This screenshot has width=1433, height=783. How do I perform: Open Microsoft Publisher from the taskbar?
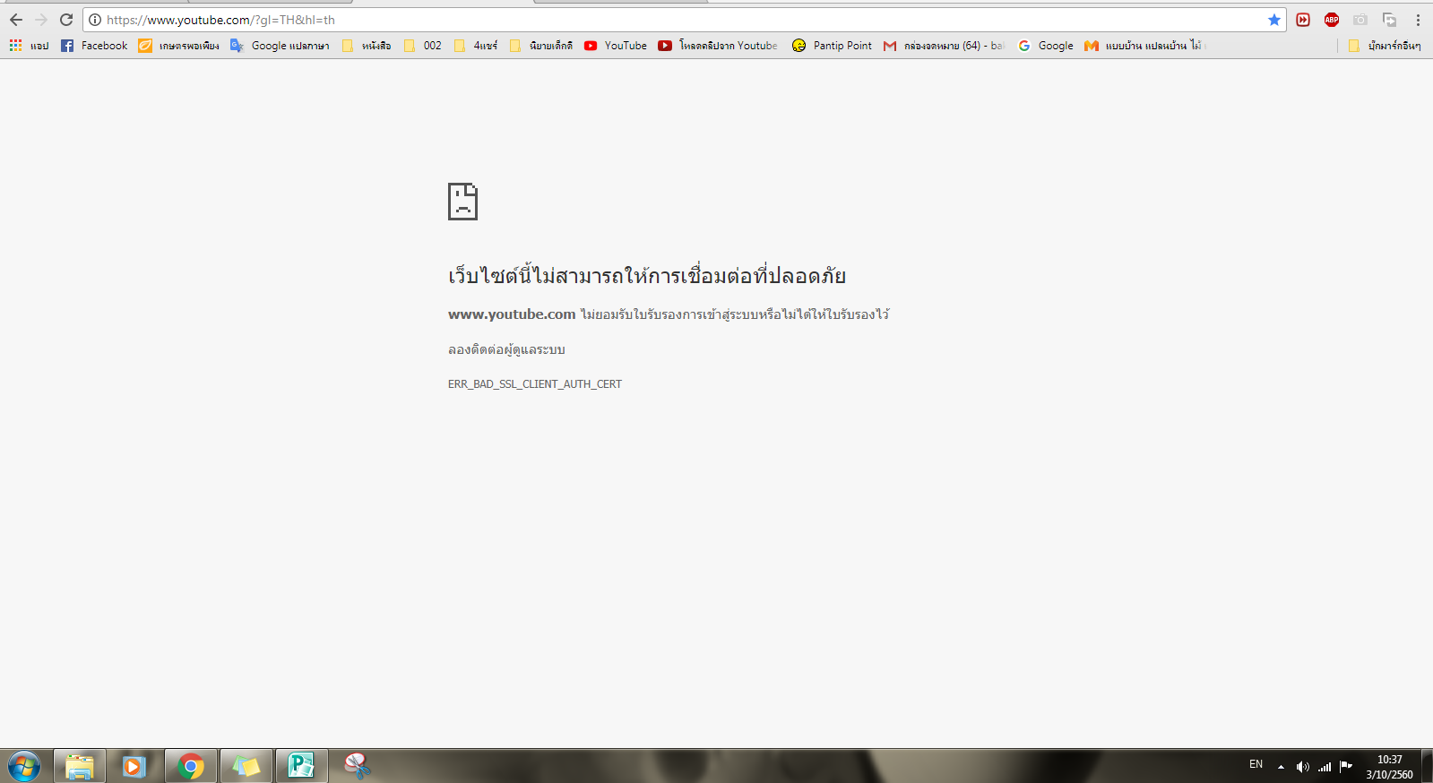click(301, 766)
